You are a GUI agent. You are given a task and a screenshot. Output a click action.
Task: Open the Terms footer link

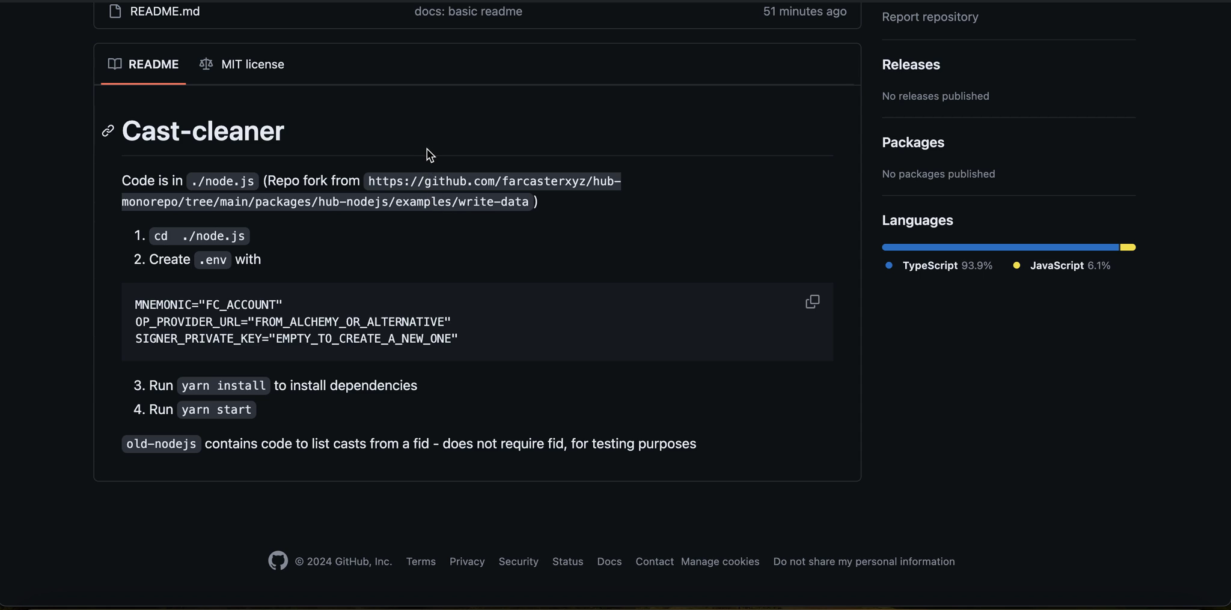421,562
